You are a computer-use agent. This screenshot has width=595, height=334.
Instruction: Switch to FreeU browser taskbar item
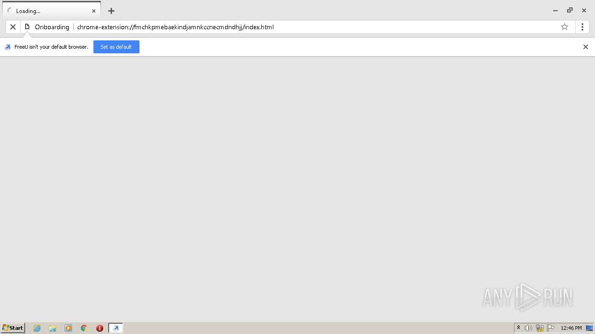[x=116, y=328]
